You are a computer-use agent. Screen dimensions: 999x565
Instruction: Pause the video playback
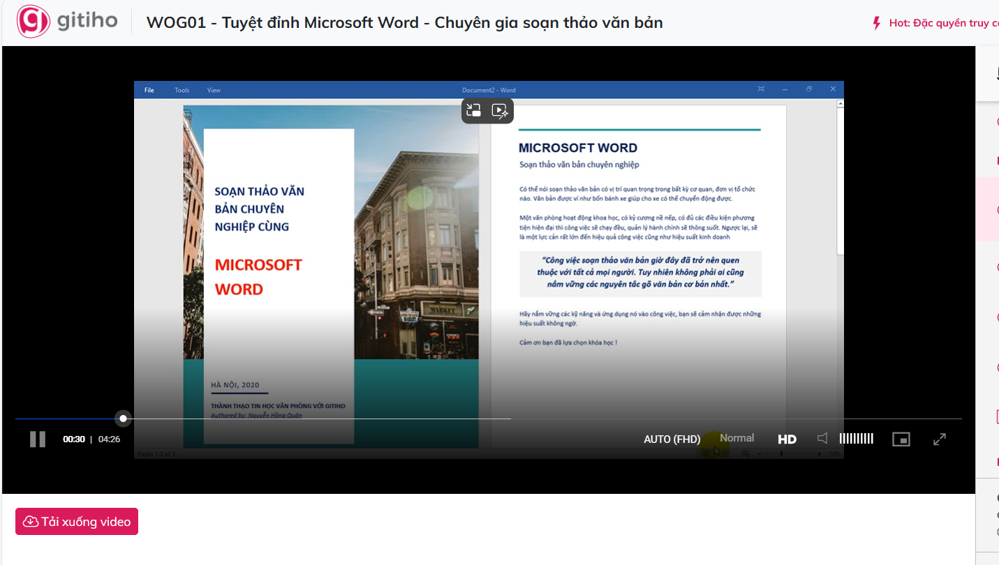pos(38,439)
